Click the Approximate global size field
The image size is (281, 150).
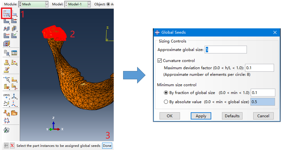coord(226,50)
